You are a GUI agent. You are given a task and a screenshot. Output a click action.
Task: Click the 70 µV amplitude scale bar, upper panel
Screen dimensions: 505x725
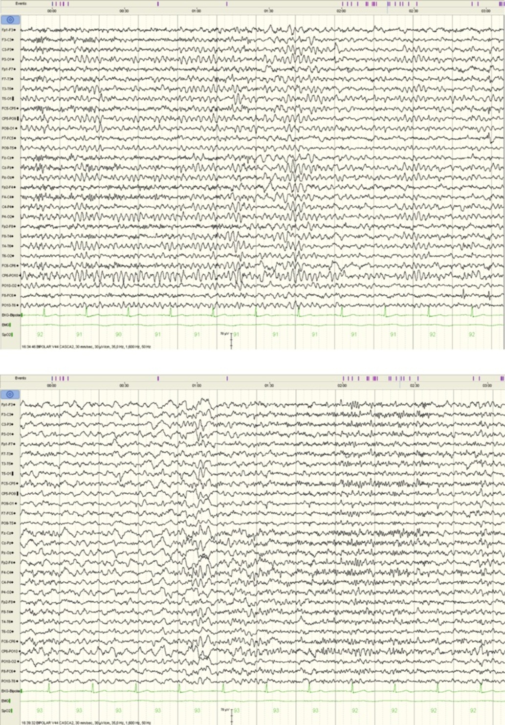[231, 340]
